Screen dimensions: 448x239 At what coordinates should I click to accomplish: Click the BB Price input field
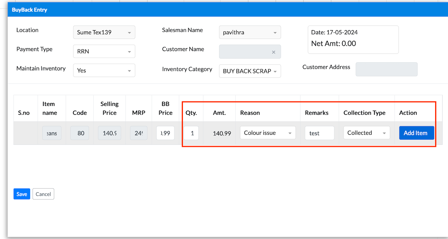pos(165,133)
